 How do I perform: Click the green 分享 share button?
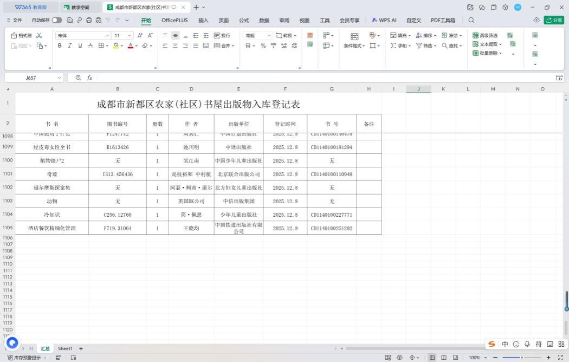coord(554,20)
